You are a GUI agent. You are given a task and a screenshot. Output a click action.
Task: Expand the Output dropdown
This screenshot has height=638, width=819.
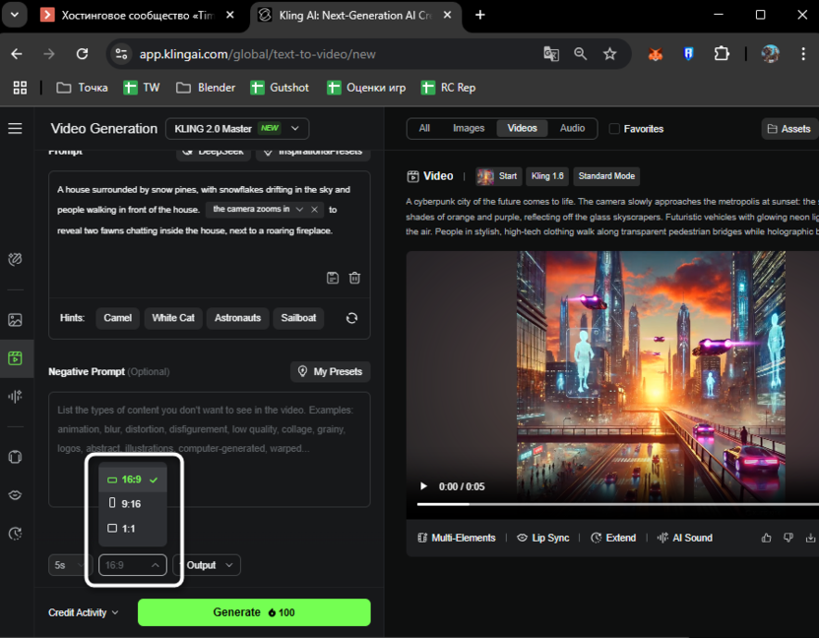click(x=207, y=565)
